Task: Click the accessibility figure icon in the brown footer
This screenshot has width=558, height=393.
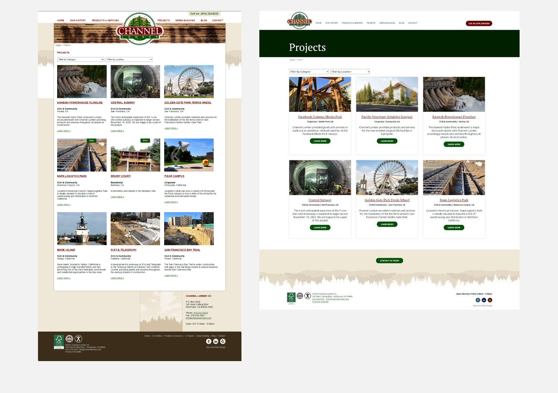Action: pos(78,338)
